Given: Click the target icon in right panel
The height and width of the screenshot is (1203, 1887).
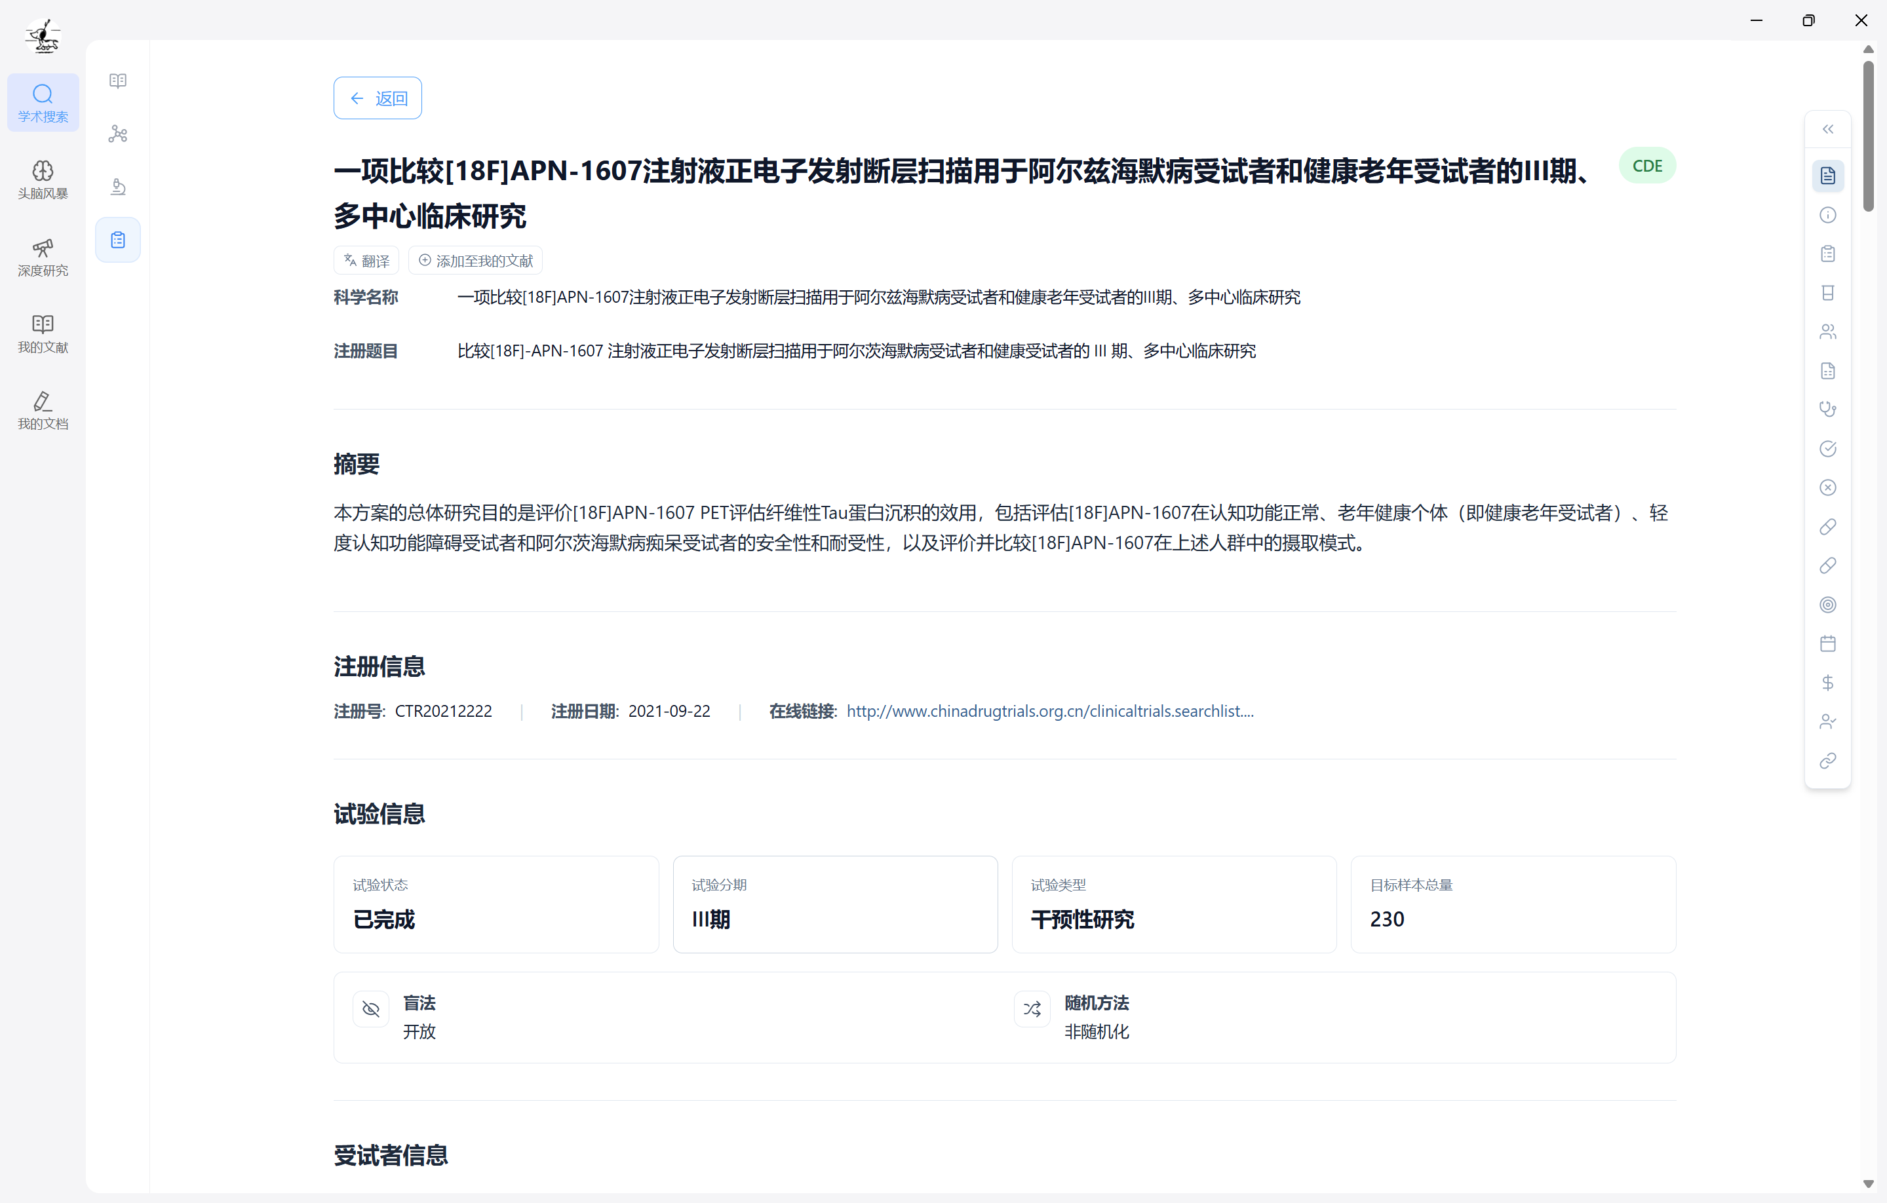Looking at the screenshot, I should tap(1827, 605).
